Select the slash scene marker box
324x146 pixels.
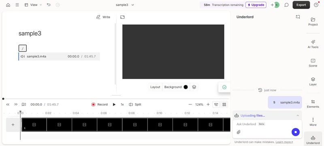pos(23,48)
